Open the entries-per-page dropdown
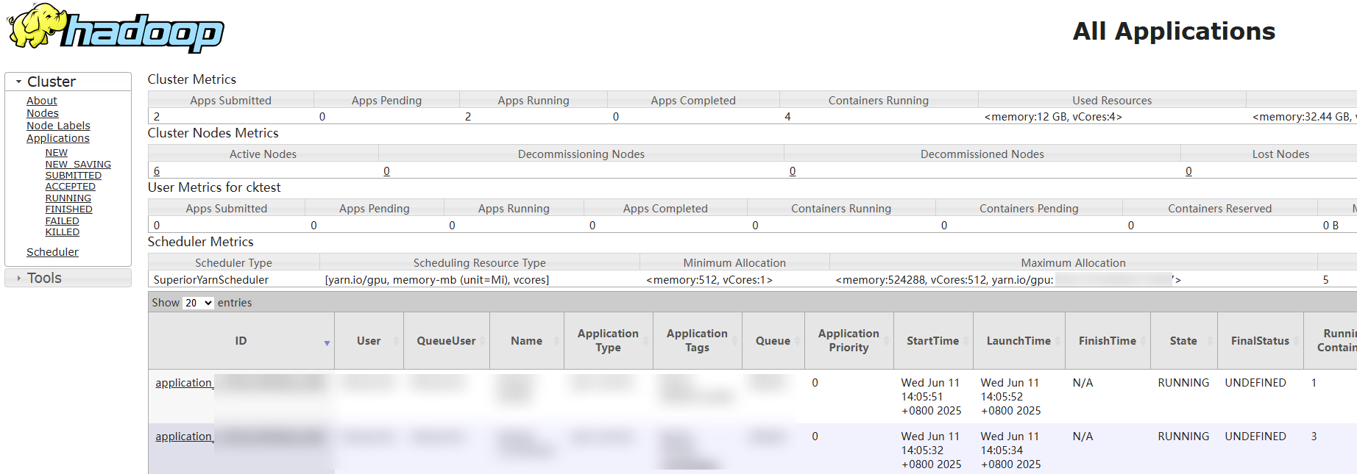The image size is (1357, 474). 198,303
